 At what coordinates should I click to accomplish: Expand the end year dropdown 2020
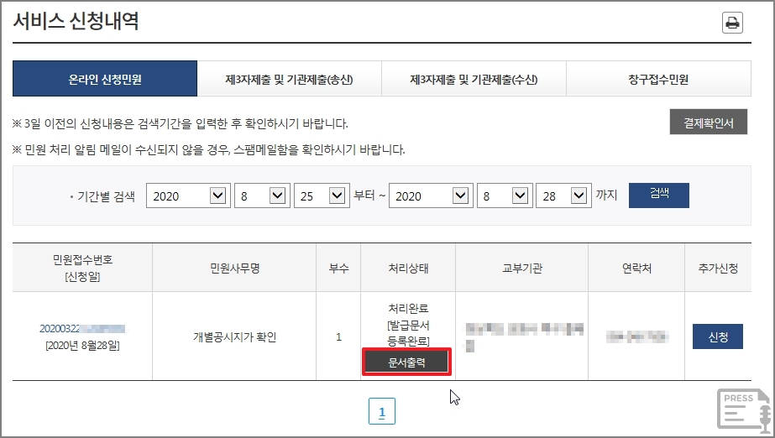pyautogui.click(x=431, y=196)
